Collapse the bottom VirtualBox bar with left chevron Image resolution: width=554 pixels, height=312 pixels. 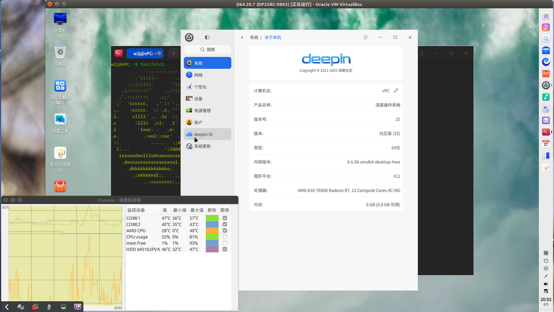pyautogui.click(x=7, y=307)
